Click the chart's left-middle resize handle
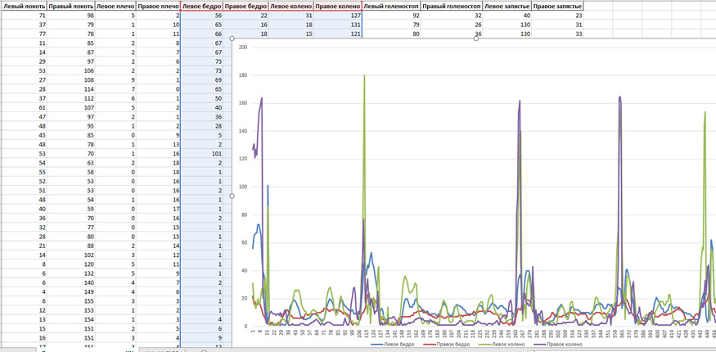Screen dimensions: 716x352 point(232,196)
